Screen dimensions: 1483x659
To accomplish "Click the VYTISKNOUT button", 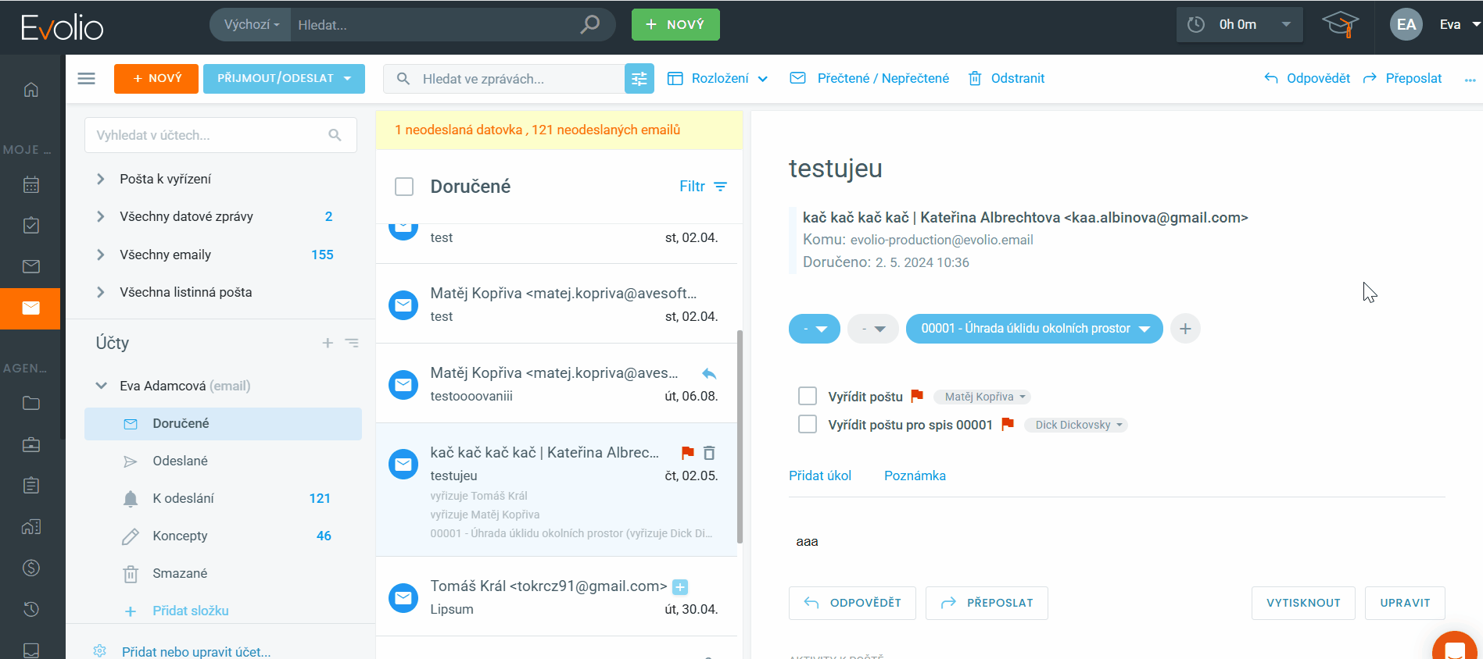I will (1302, 603).
